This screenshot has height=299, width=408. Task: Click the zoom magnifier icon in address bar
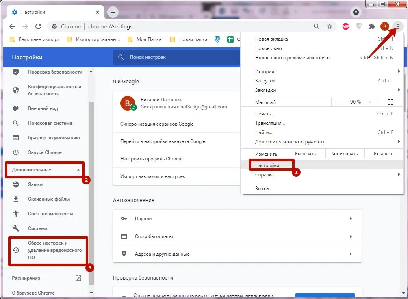(x=317, y=26)
